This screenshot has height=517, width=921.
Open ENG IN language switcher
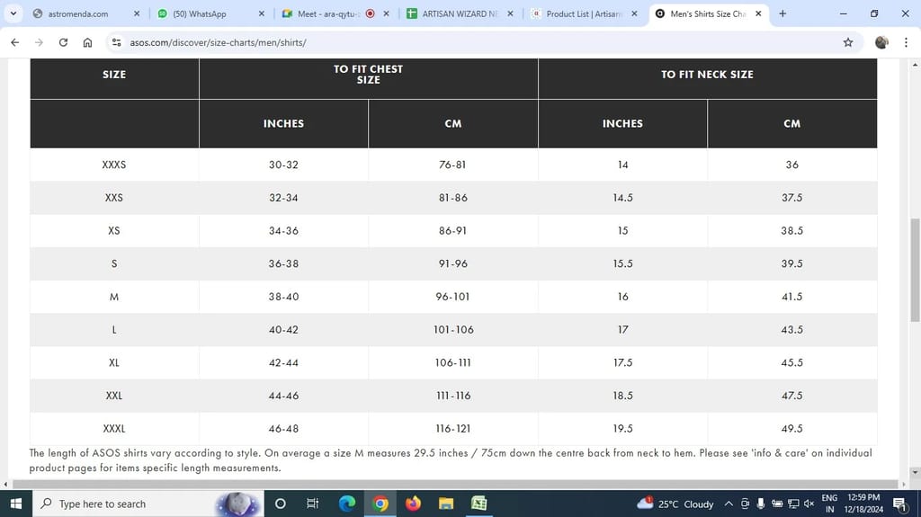829,504
